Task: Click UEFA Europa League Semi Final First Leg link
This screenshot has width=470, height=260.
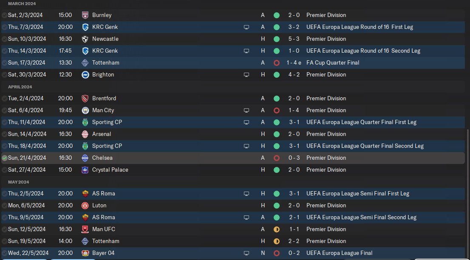Action: [x=357, y=193]
